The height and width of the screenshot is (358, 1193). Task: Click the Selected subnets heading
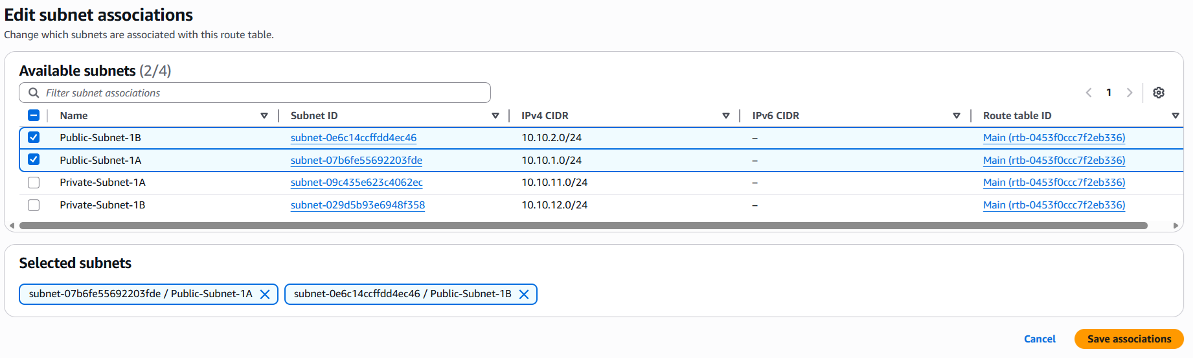(x=75, y=263)
